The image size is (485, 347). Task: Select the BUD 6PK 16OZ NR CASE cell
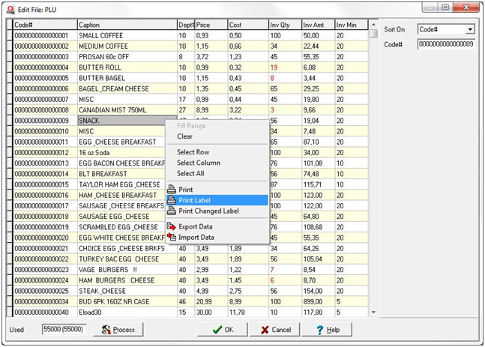(127, 301)
